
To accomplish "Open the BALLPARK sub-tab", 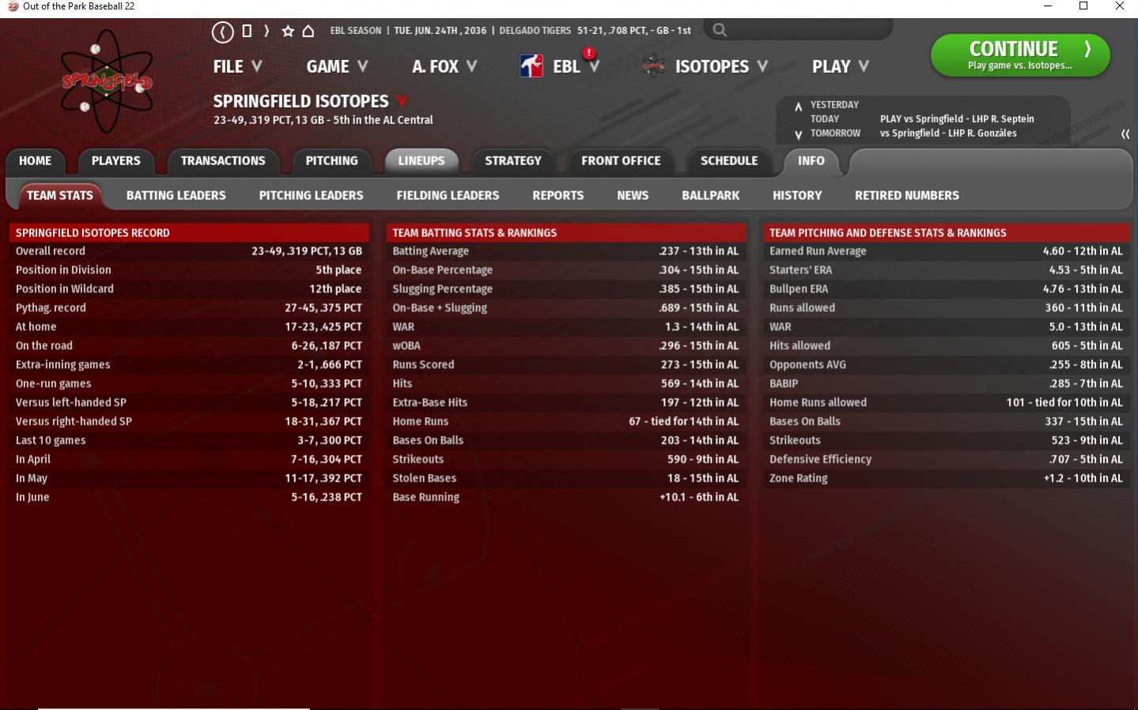I will tap(711, 196).
